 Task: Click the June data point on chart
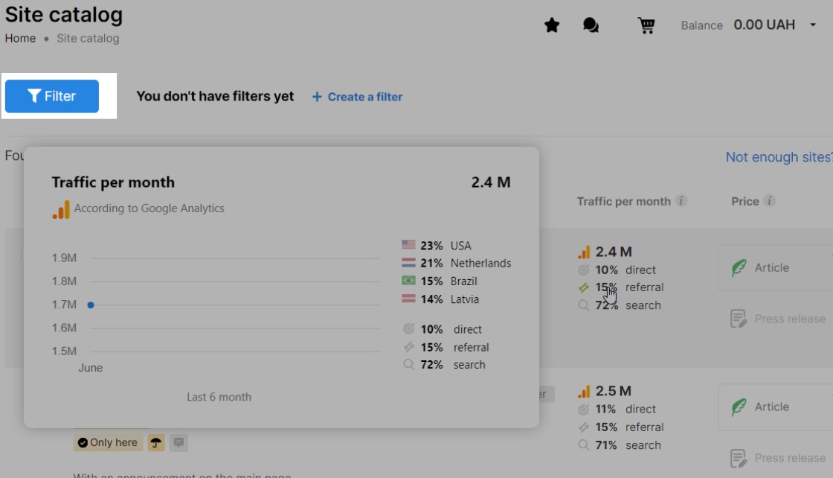point(91,305)
